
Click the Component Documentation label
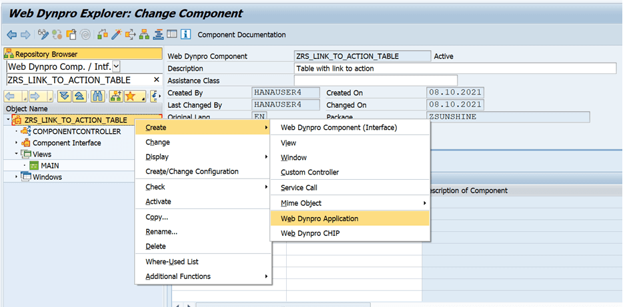click(241, 35)
